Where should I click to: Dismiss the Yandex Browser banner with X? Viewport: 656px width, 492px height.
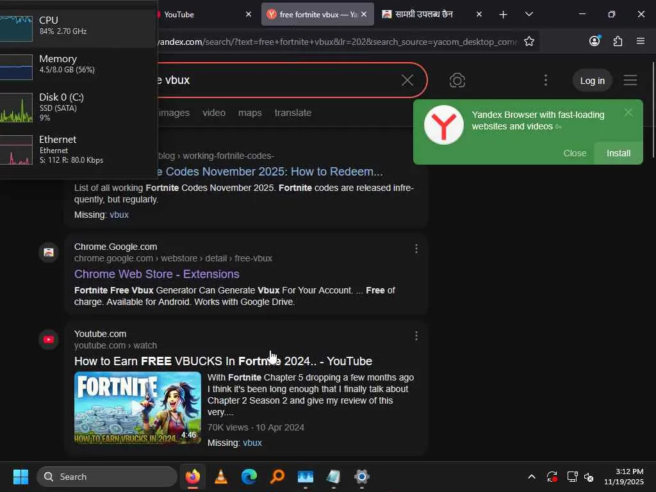(x=628, y=112)
